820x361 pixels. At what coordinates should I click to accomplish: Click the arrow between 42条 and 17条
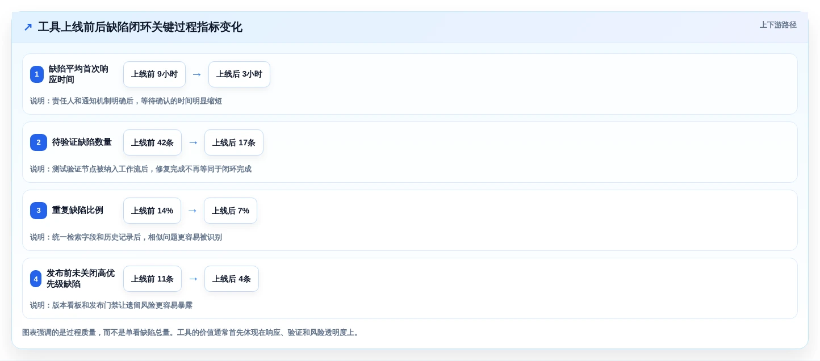(193, 142)
